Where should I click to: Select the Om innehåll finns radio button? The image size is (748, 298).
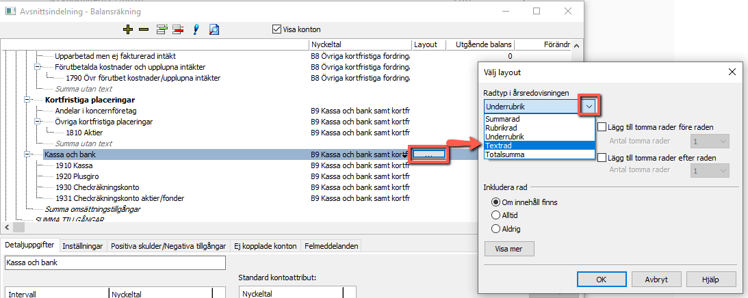(495, 202)
